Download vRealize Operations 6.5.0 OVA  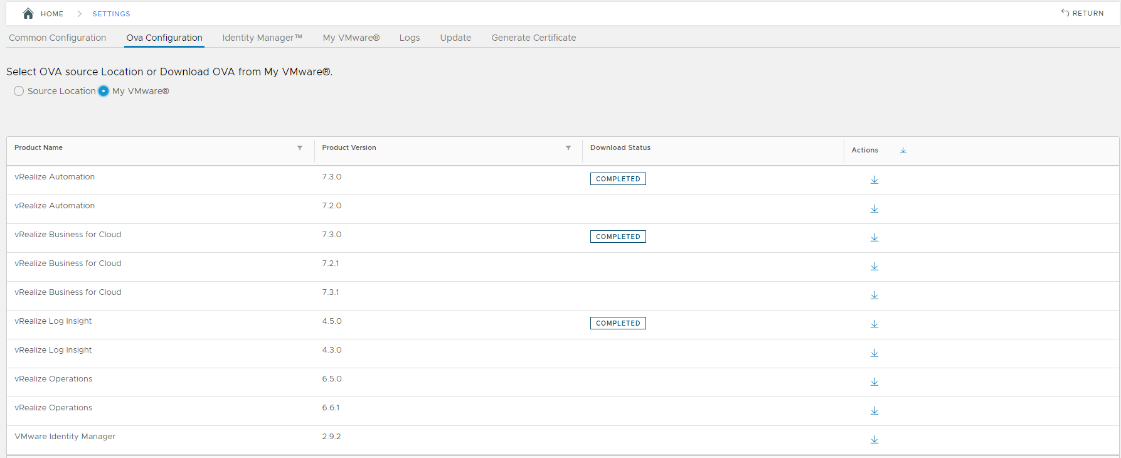pyautogui.click(x=874, y=382)
